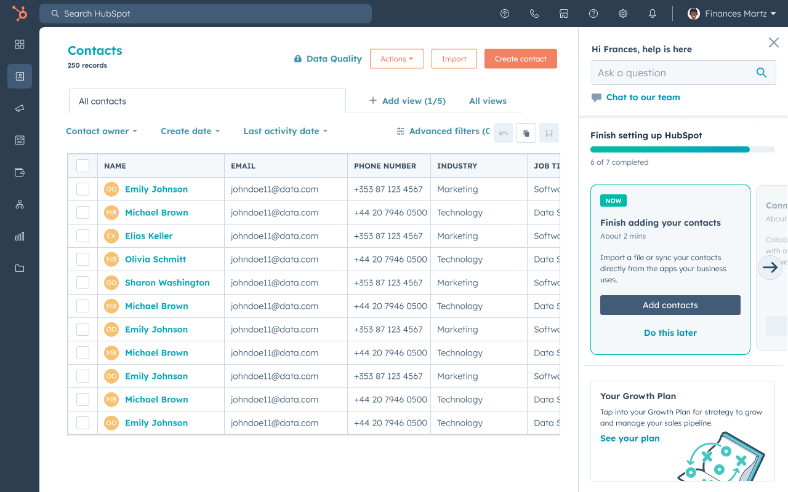This screenshot has width=788, height=492.
Task: Open the Actions dropdown button
Action: pyautogui.click(x=396, y=59)
